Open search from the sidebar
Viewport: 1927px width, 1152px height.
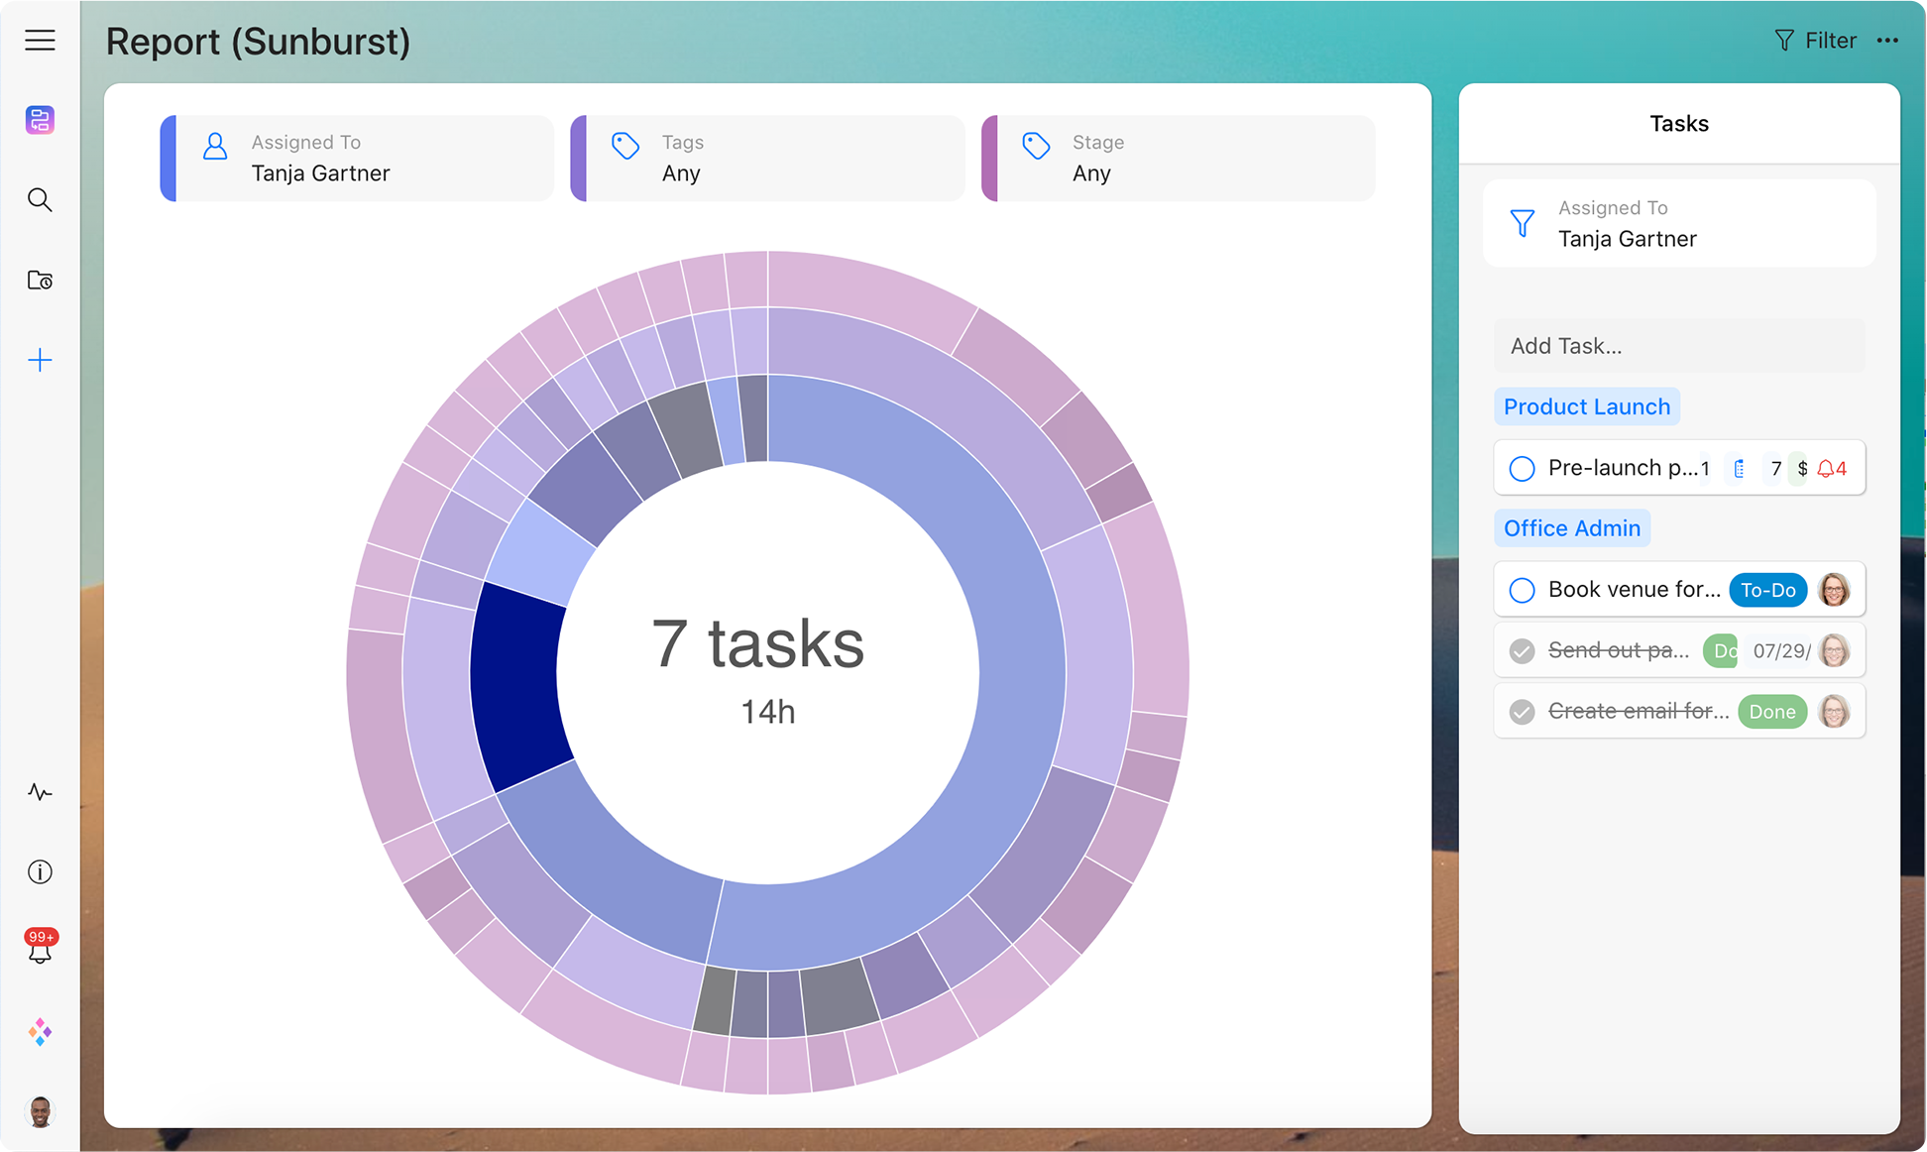40,200
